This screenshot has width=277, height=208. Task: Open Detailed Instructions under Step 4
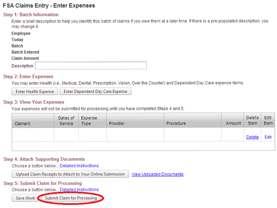tap(79, 166)
